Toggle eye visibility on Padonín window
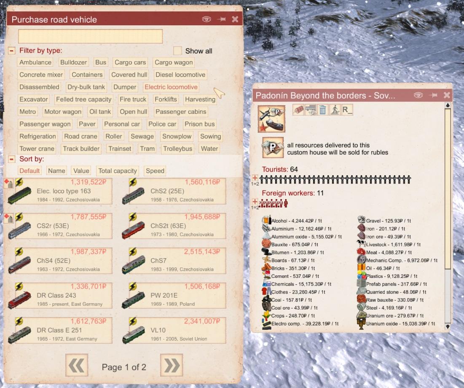Screen dimensions: 464x388 coord(418,95)
